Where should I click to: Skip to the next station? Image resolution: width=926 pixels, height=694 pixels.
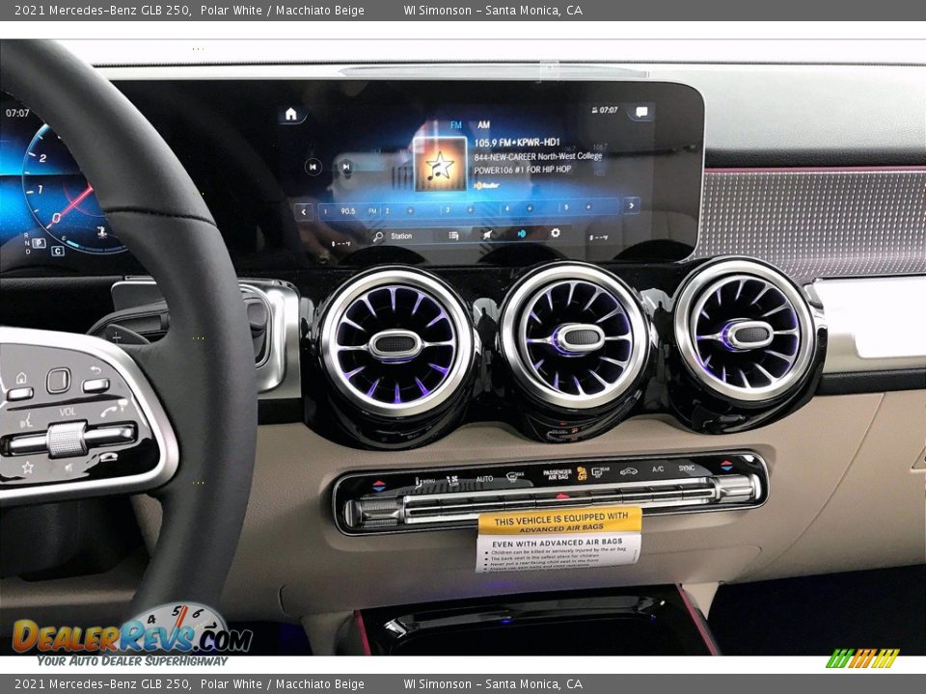(x=346, y=167)
